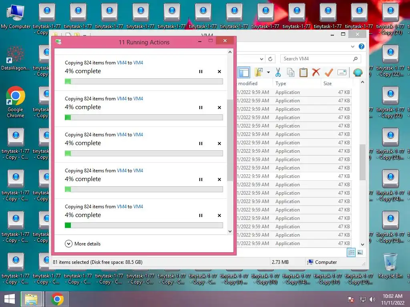Click the Computer entry in status bar
Image resolution: width=410 pixels, height=307 pixels.
pyautogui.click(x=322, y=262)
